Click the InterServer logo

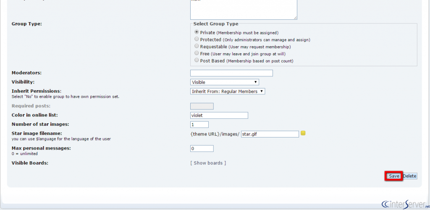tap(405, 204)
